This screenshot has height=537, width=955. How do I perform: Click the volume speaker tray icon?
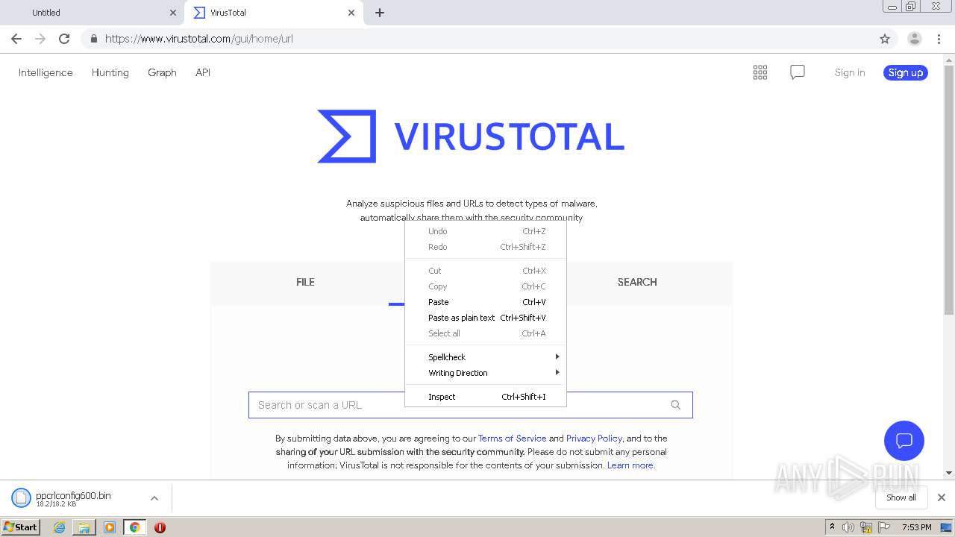(x=848, y=527)
